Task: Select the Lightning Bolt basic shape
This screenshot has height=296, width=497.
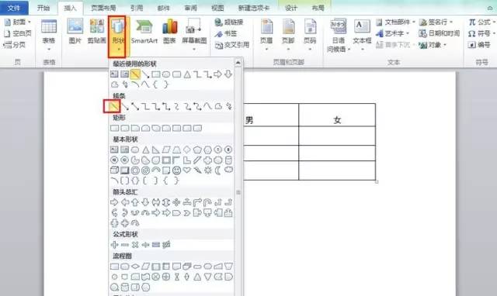Action: [x=197, y=170]
